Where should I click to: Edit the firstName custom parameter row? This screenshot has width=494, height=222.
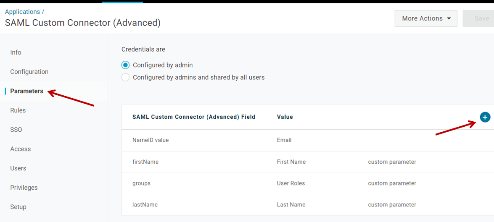[145, 162]
